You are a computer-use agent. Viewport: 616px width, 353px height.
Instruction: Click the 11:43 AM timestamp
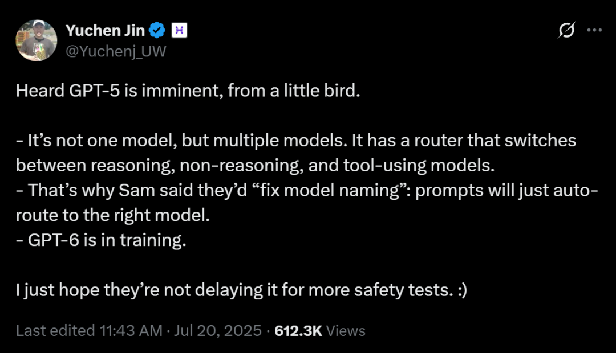(131, 331)
